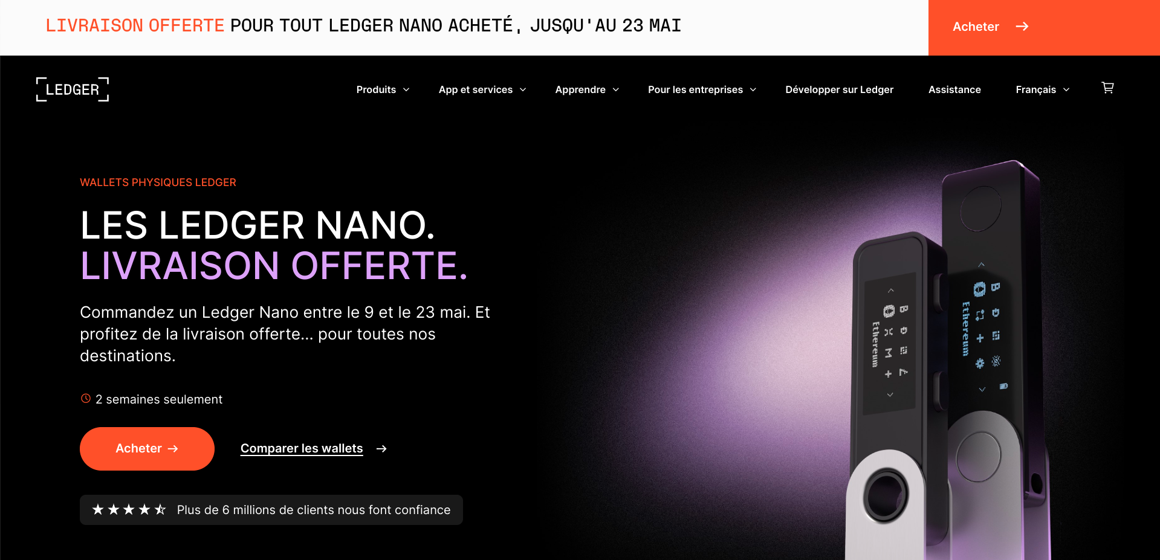This screenshot has width=1160, height=560.
Task: Expand the Produits dropdown menu
Action: point(383,89)
